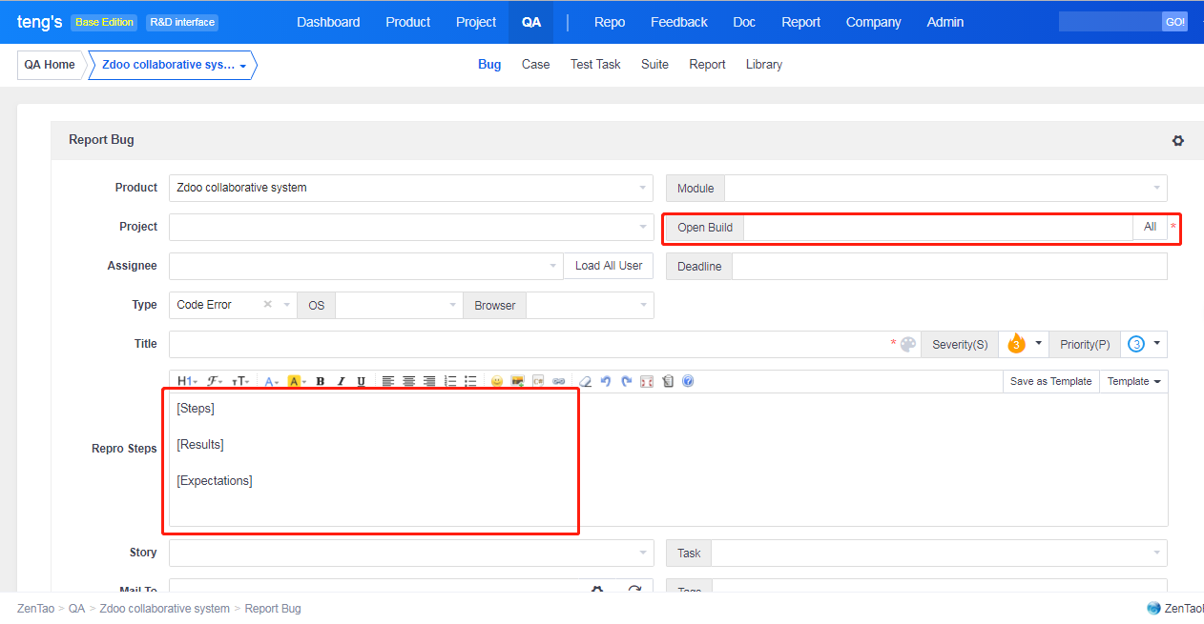The image size is (1204, 624).
Task: Click into the Deadline input field
Action: 948,267
